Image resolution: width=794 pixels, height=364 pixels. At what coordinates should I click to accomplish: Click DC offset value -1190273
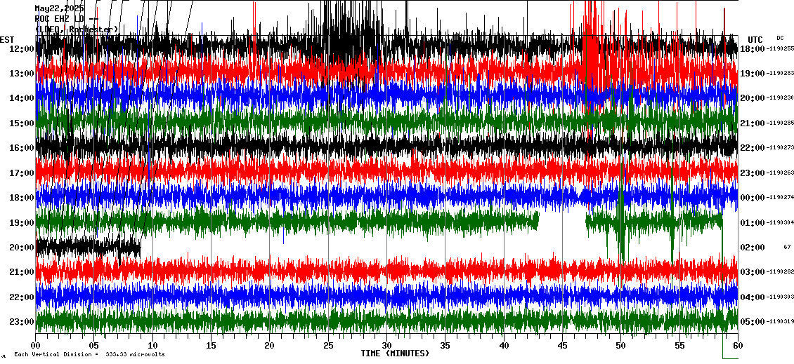click(x=779, y=147)
